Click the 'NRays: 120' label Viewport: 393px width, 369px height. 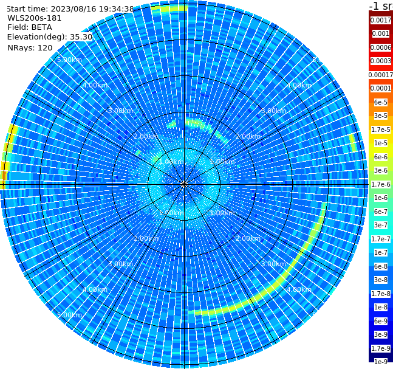[30, 47]
